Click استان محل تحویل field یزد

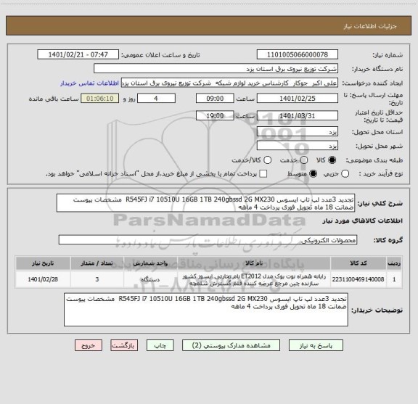click(x=298, y=132)
